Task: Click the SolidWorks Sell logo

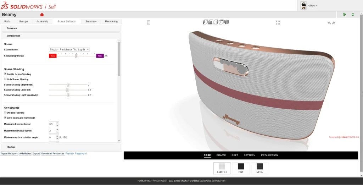Action: click(x=28, y=6)
